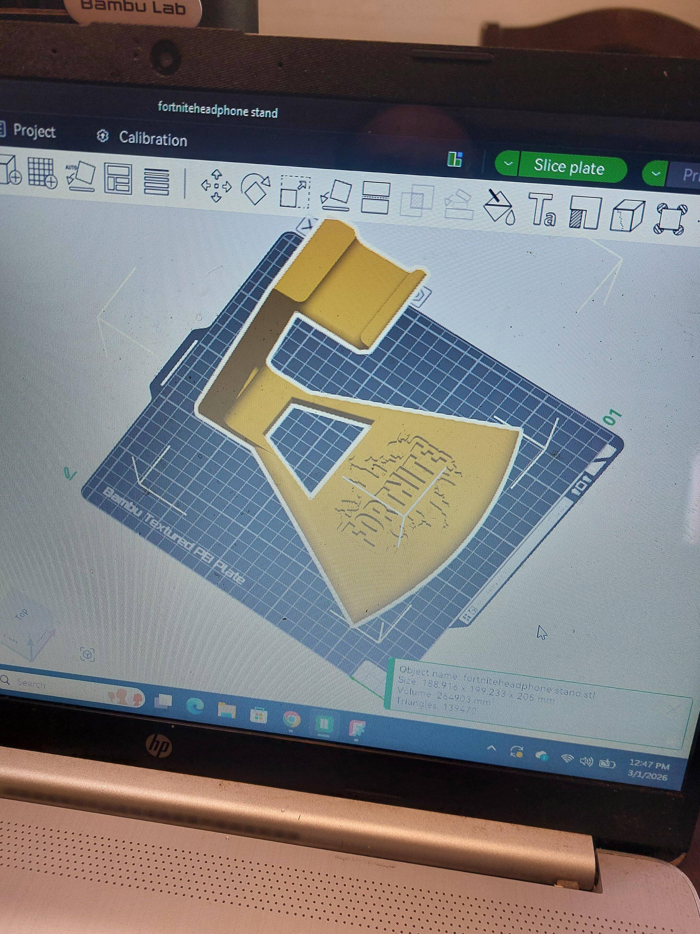The height and width of the screenshot is (934, 700).
Task: Select the Move tool in the toolbar
Action: click(216, 185)
